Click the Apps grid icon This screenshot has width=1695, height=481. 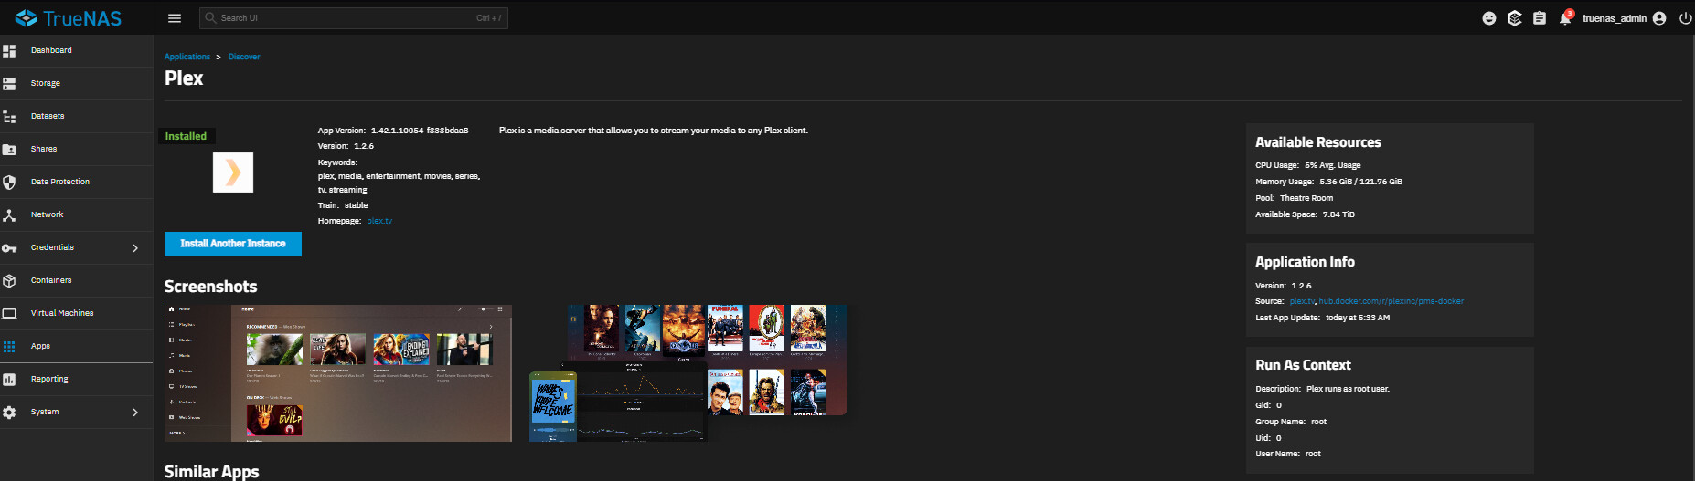coord(9,347)
